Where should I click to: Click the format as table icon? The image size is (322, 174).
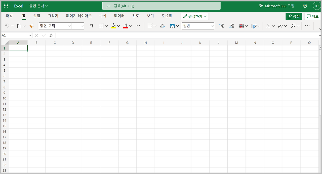click(x=254, y=26)
